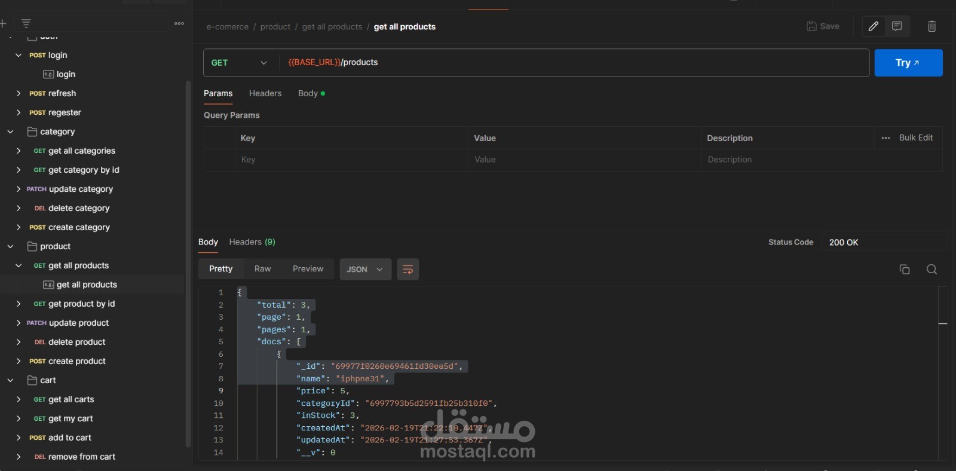Screen dimensions: 956x471
Task: Click the copy response icon
Action: point(905,270)
